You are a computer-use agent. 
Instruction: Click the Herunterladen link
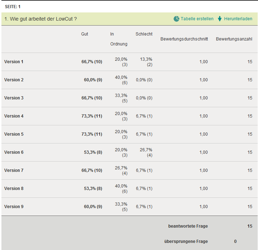coord(238,19)
